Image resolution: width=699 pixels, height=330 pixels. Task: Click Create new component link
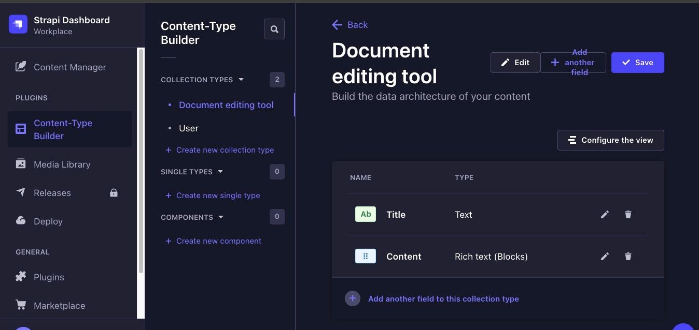[214, 241]
